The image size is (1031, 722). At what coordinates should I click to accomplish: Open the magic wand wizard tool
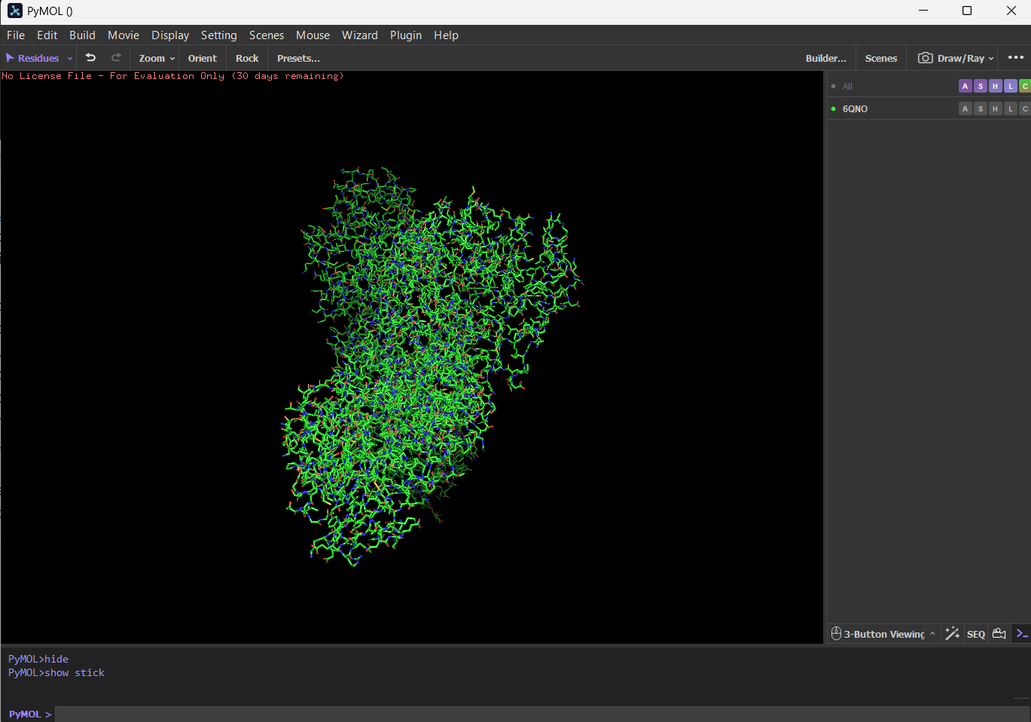coord(952,634)
